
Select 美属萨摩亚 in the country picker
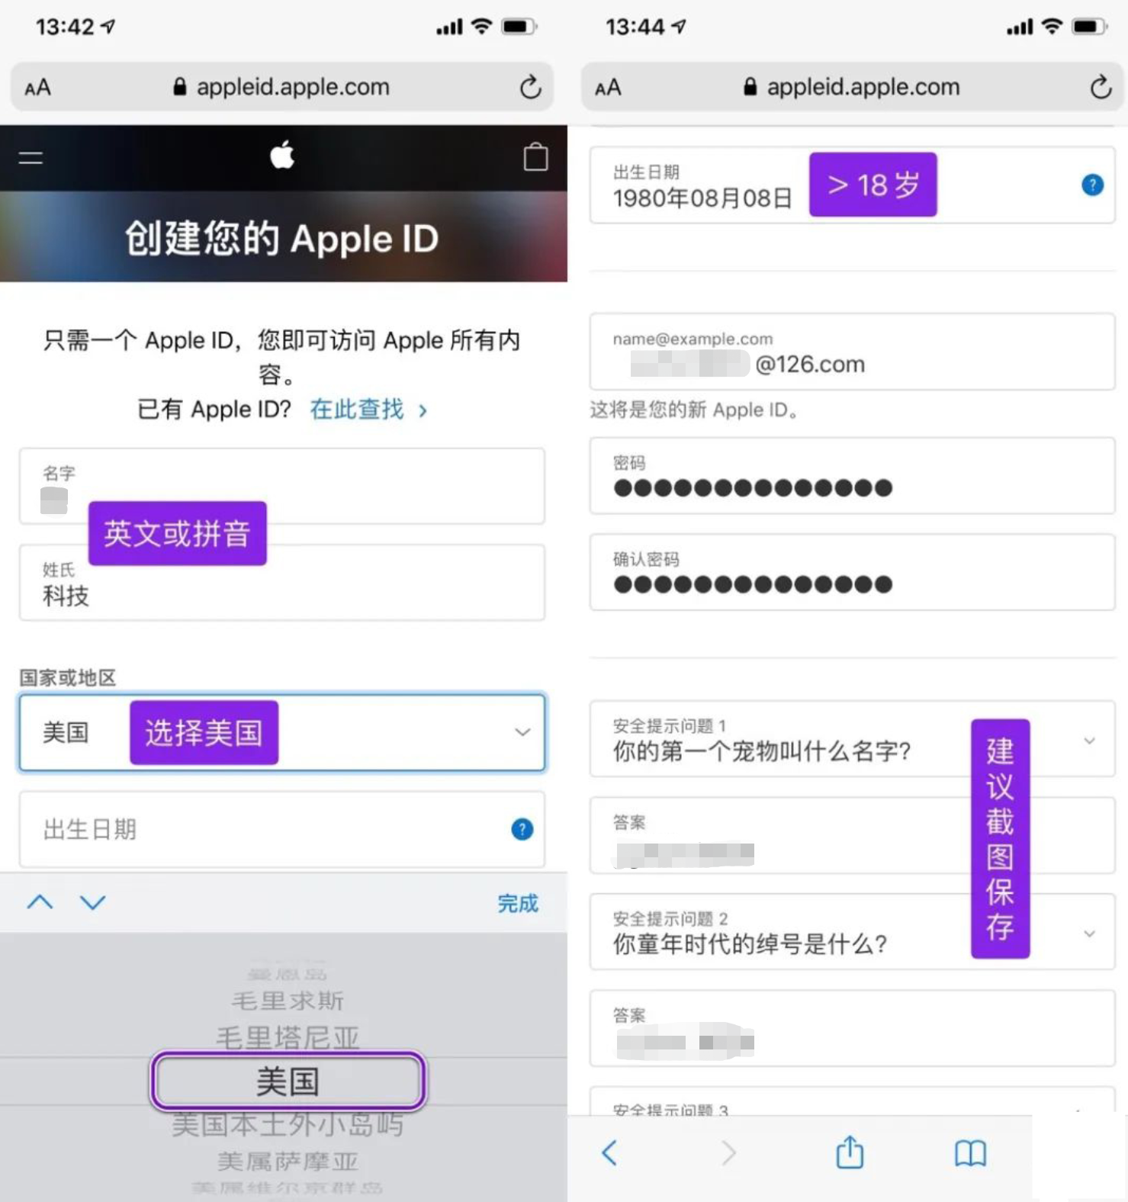(x=288, y=1162)
